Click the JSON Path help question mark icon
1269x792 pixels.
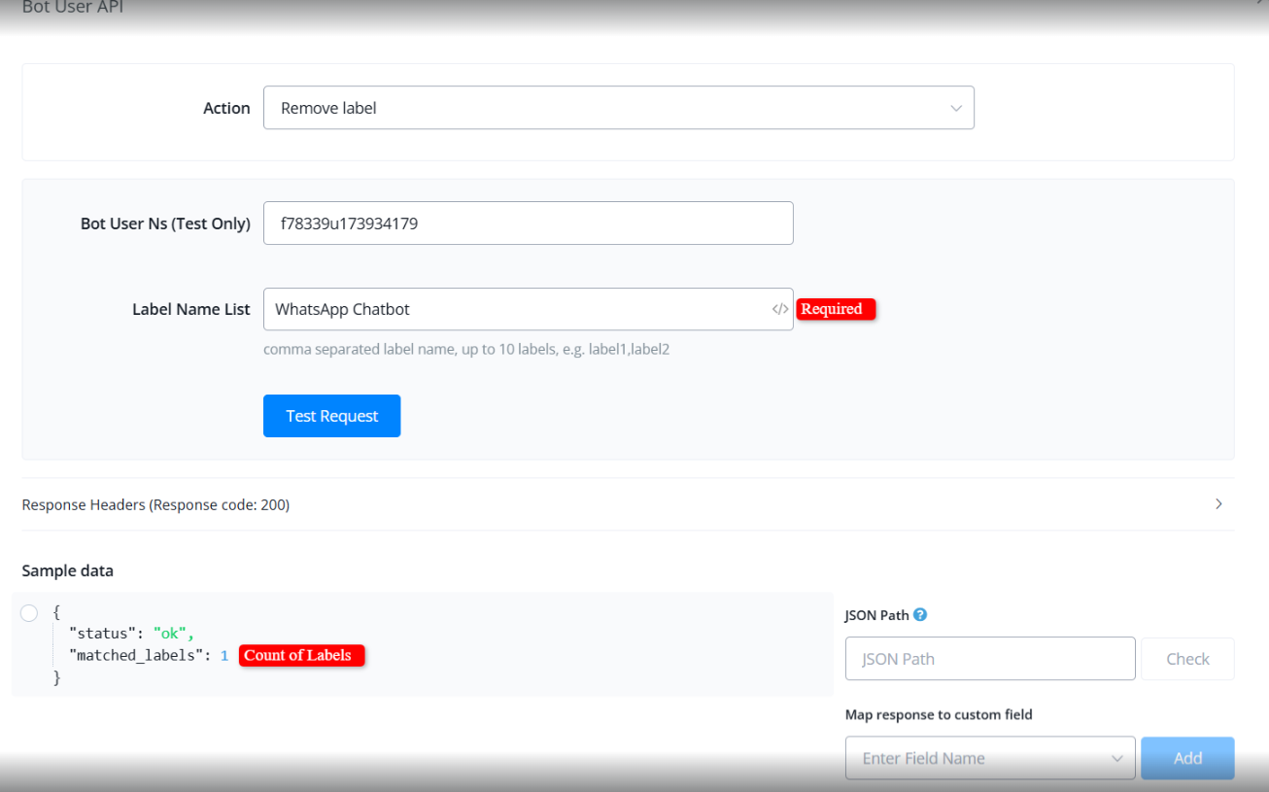point(920,614)
